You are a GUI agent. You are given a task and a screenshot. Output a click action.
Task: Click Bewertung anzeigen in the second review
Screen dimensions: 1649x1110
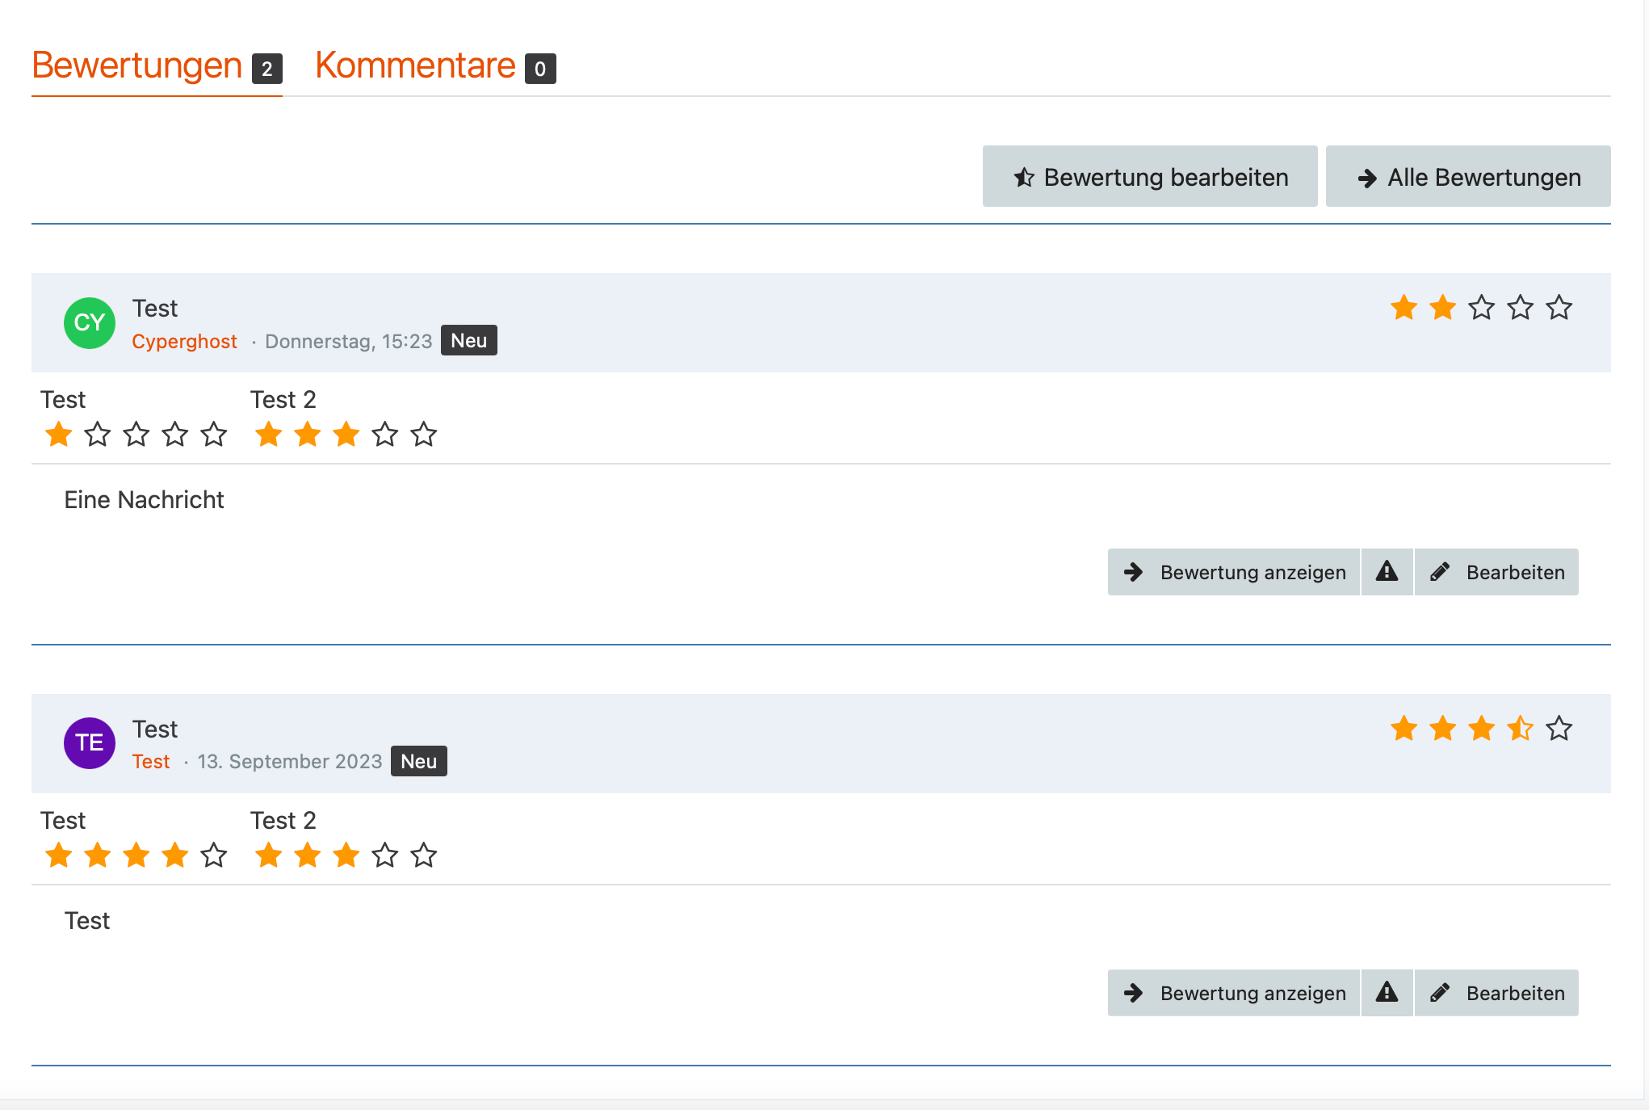tap(1234, 993)
